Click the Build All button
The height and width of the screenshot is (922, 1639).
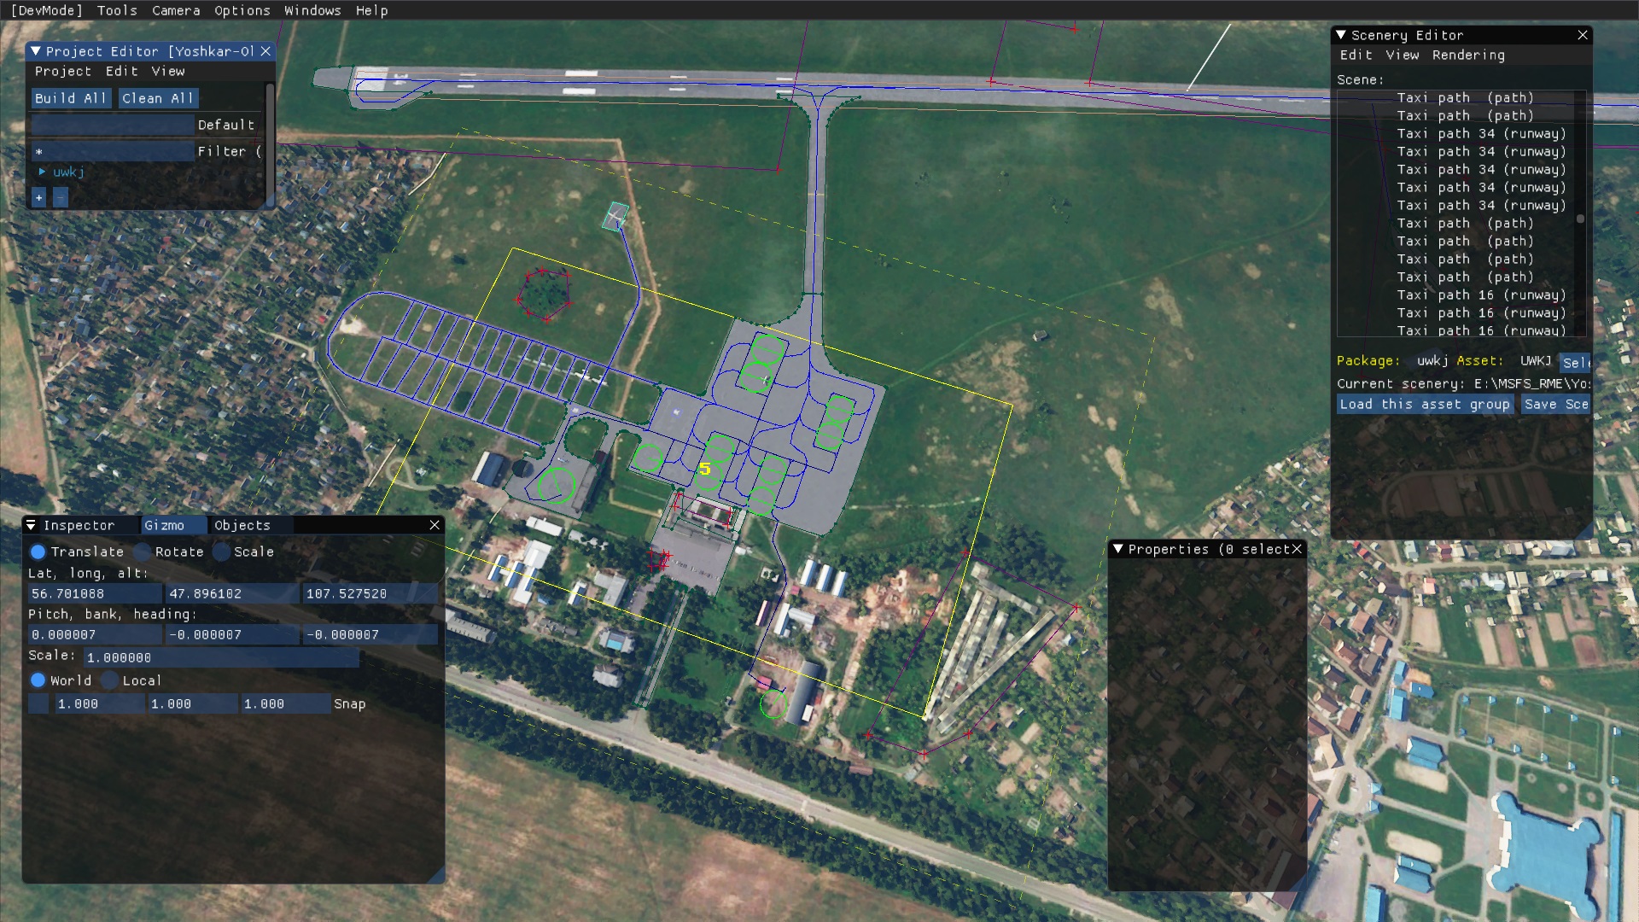pos(71,98)
